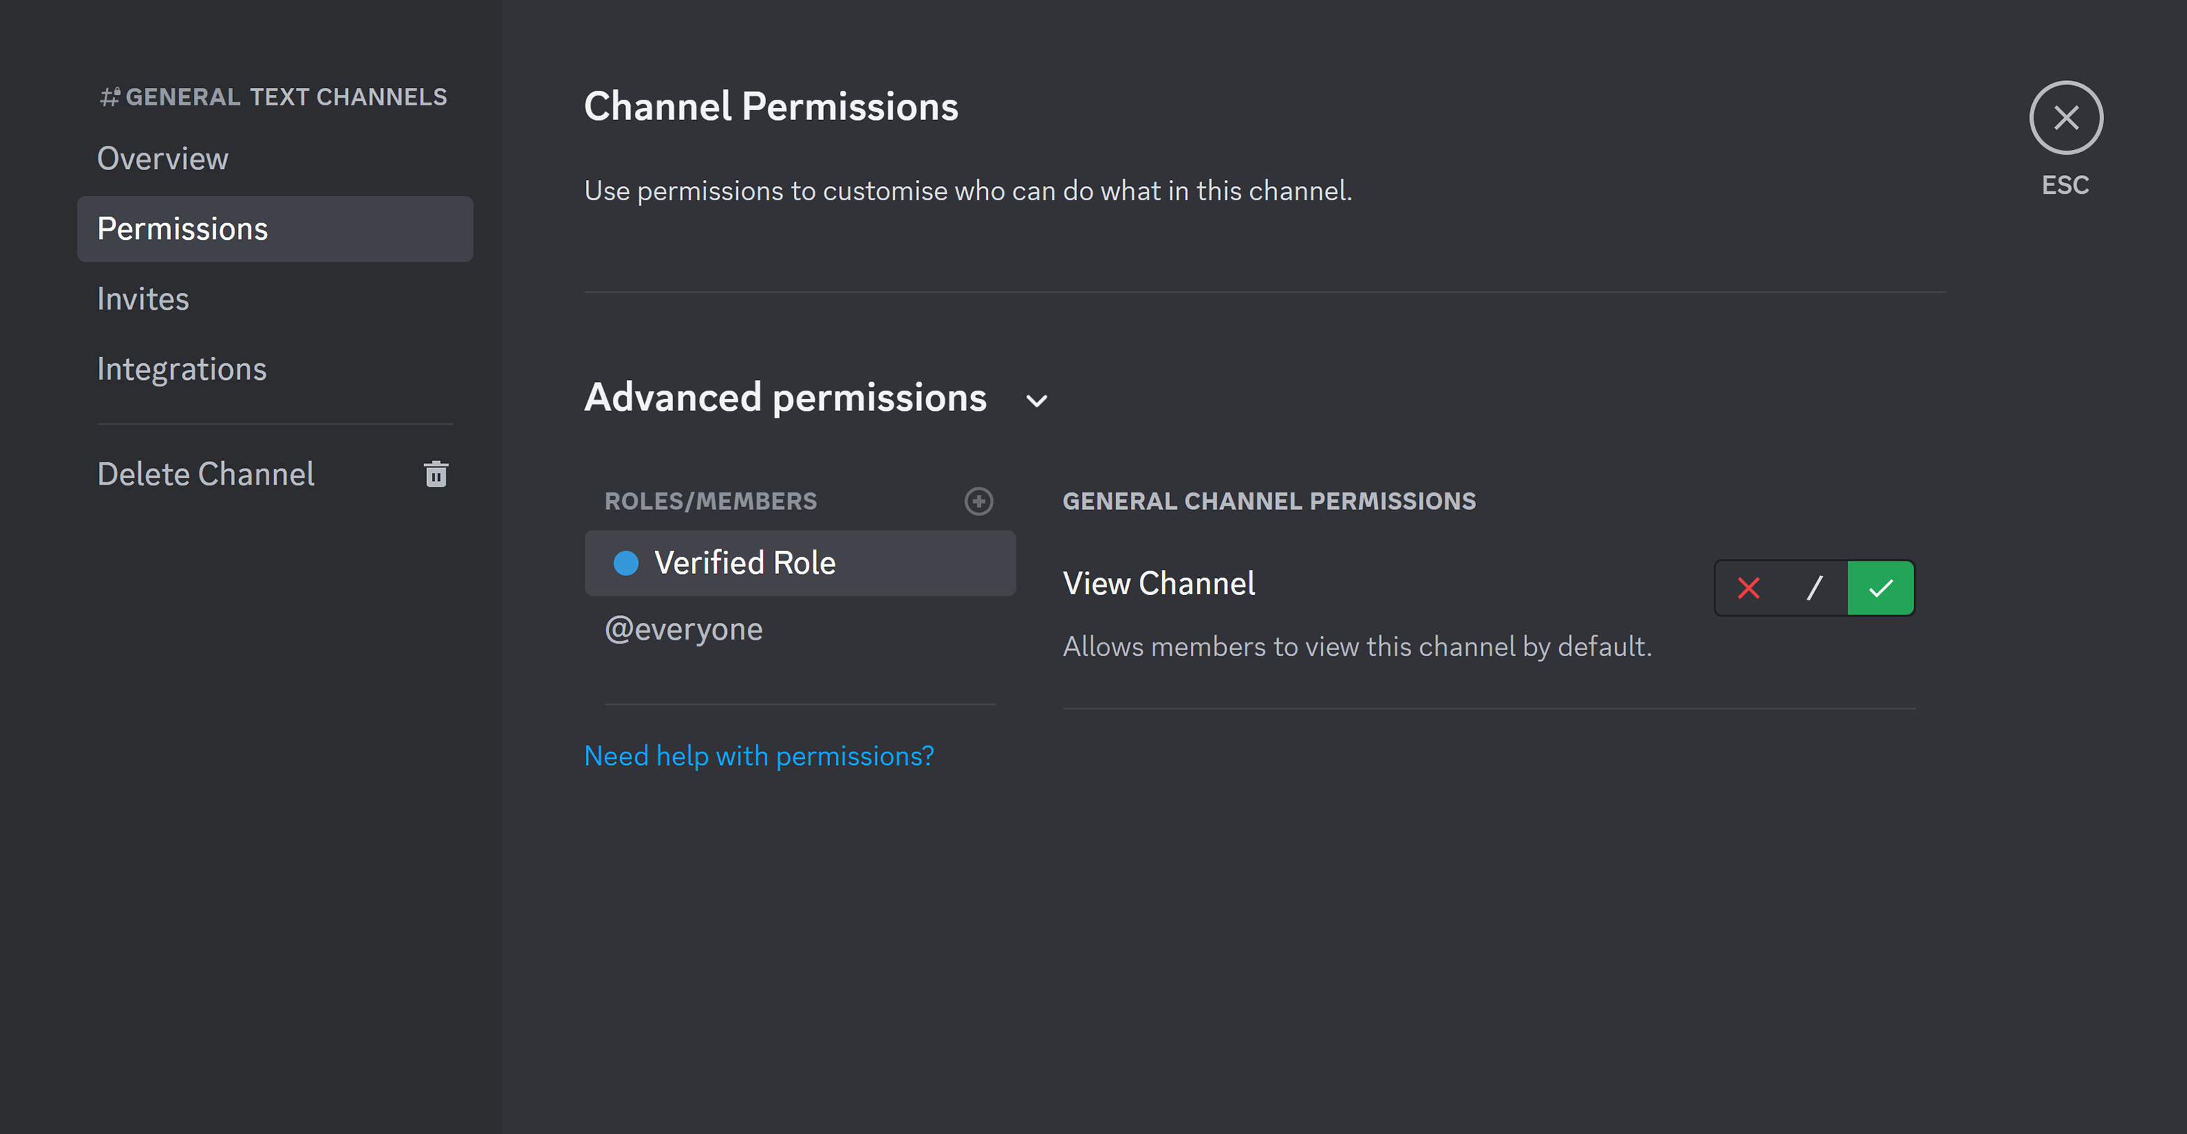The height and width of the screenshot is (1134, 2187).
Task: Open the Need help with permissions link
Action: (x=759, y=755)
